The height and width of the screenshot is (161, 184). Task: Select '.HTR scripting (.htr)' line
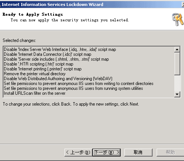coord(39,64)
